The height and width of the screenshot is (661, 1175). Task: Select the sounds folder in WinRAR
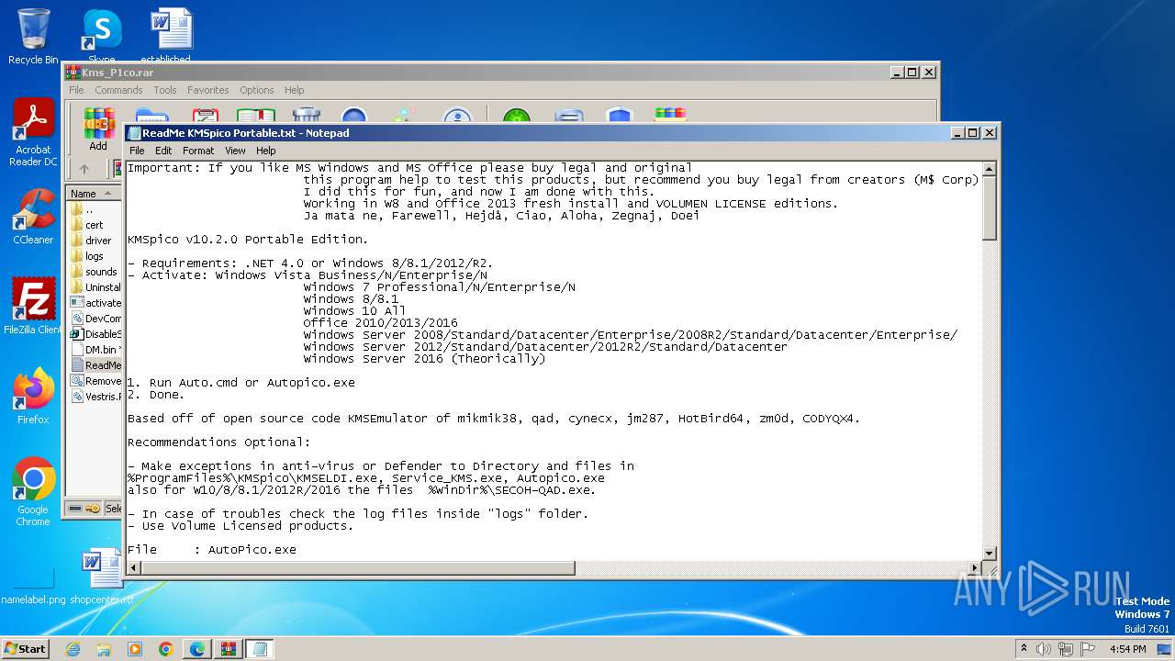coord(101,272)
